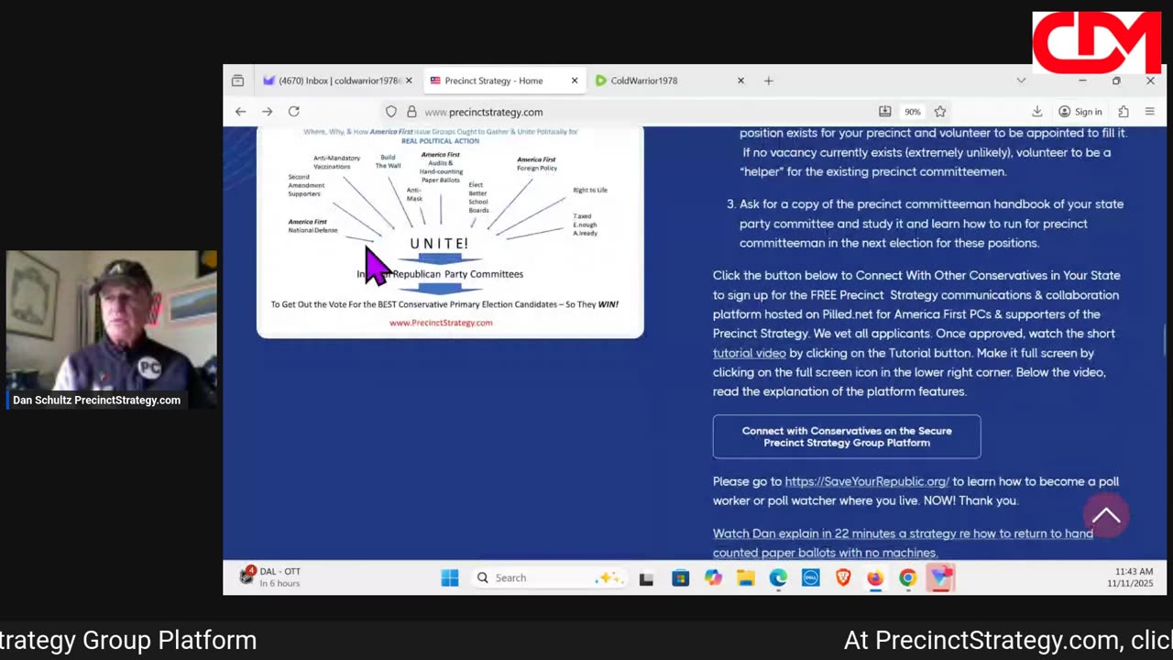Open Firefox View button in tab bar

coord(237,81)
